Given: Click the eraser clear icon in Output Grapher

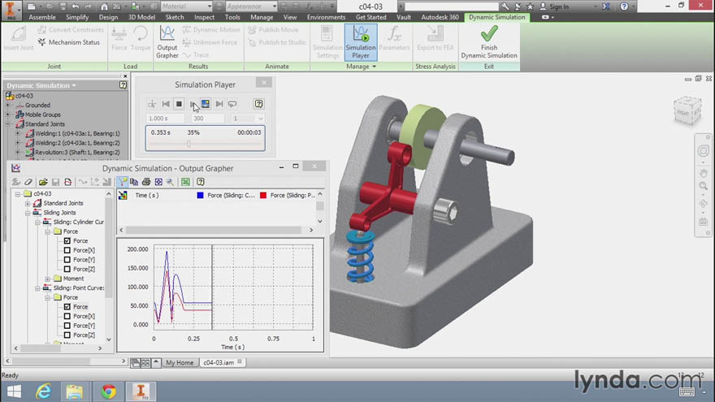Looking at the screenshot, I should click(28, 182).
